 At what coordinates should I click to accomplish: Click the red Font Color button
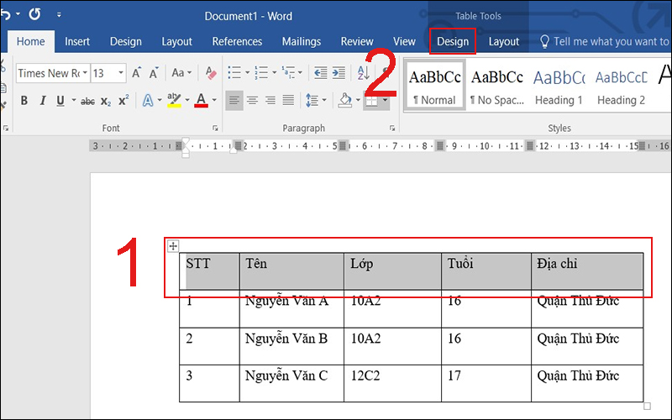(201, 101)
